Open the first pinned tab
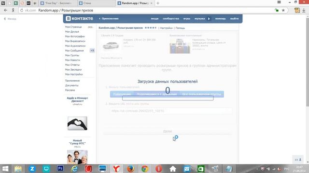Screen dimensions: 309x173 3,3
